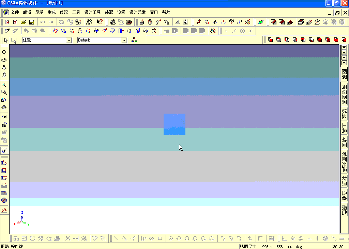Viewport: 349px width, 249px height.
Task: Switch to the 材质 panel tab
Action: pos(344,183)
